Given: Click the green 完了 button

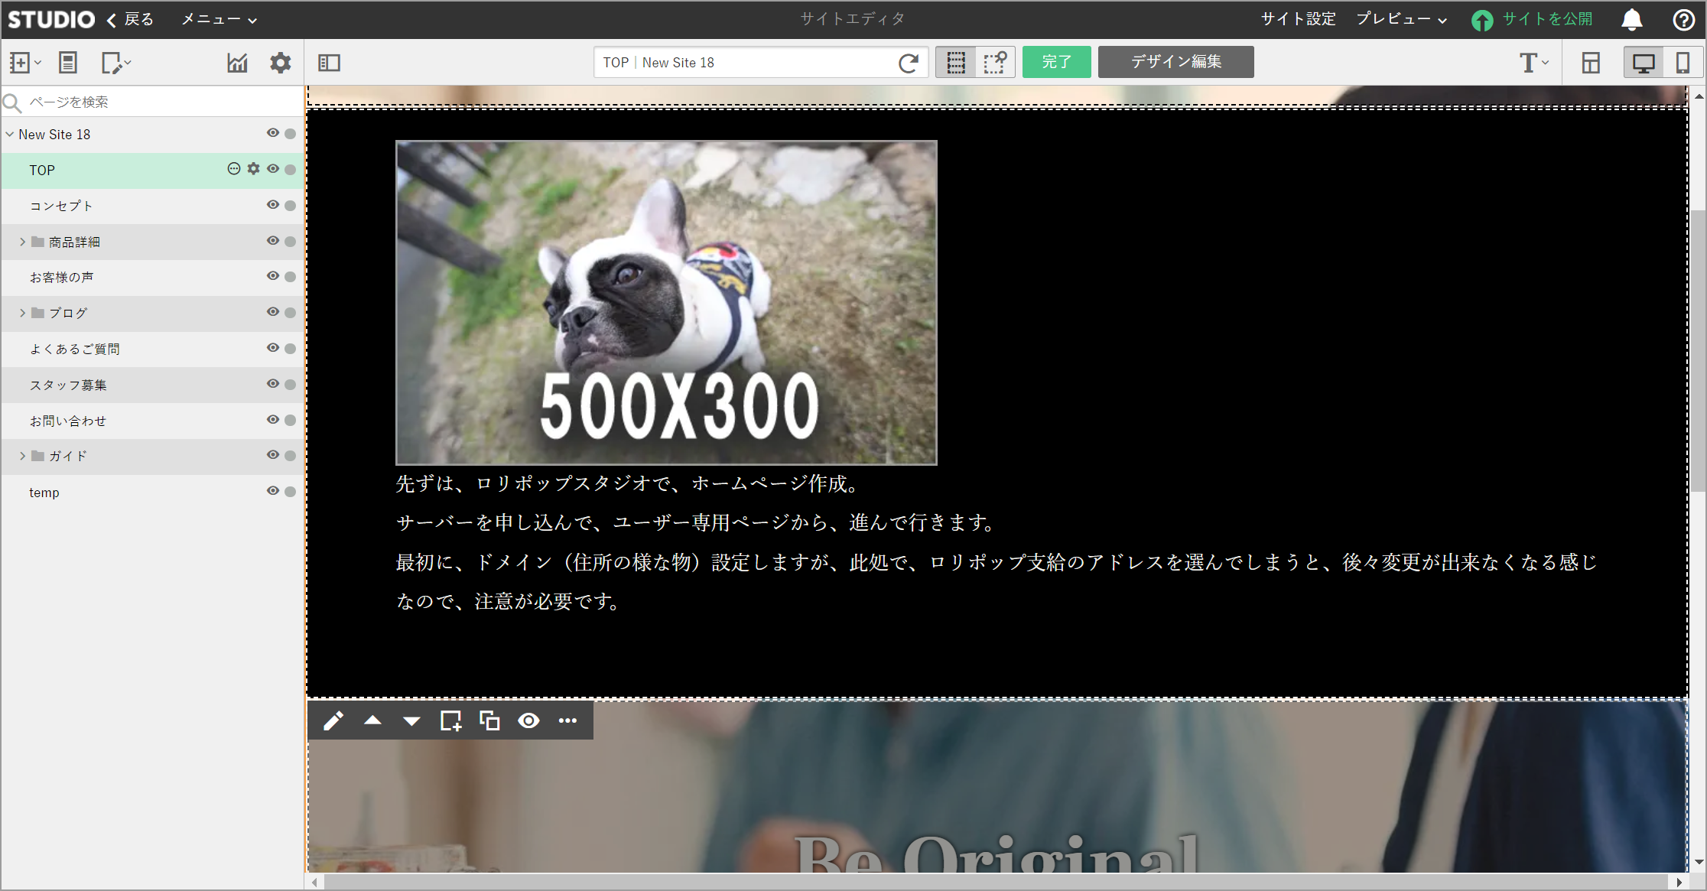Looking at the screenshot, I should click(1056, 62).
